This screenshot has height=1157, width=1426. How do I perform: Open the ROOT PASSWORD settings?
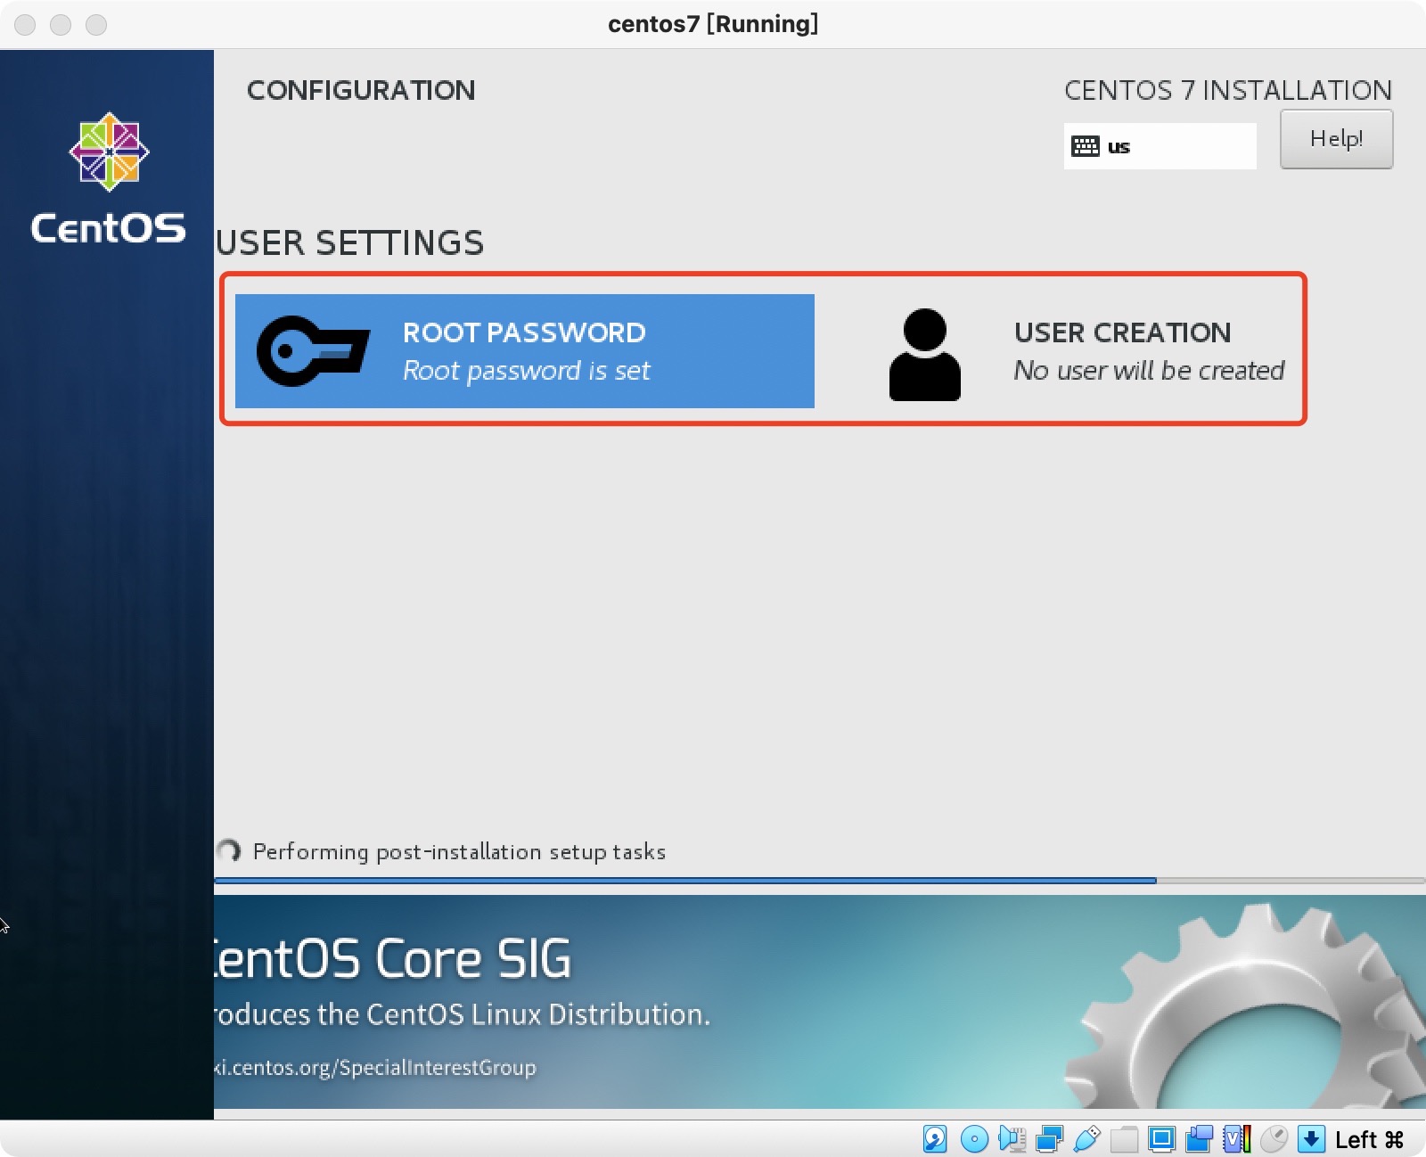[x=524, y=351]
